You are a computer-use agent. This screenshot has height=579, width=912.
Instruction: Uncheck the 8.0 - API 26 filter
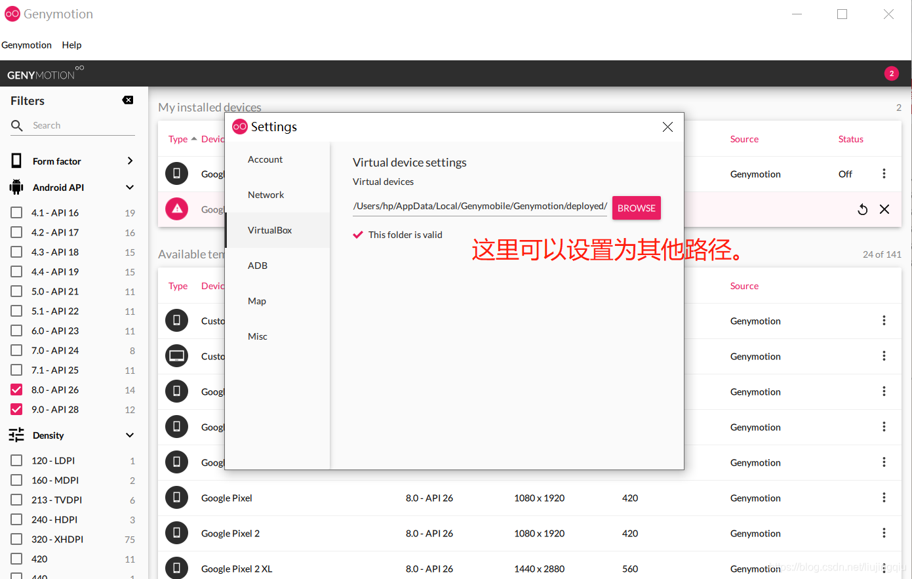click(16, 389)
